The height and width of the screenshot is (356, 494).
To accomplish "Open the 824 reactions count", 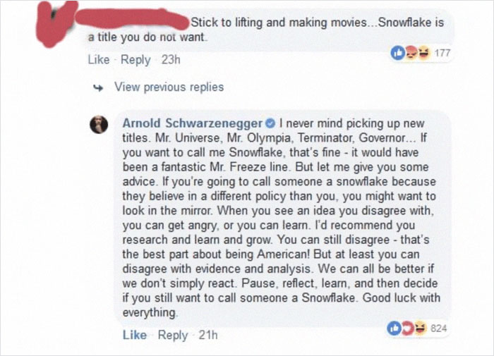I will (438, 328).
